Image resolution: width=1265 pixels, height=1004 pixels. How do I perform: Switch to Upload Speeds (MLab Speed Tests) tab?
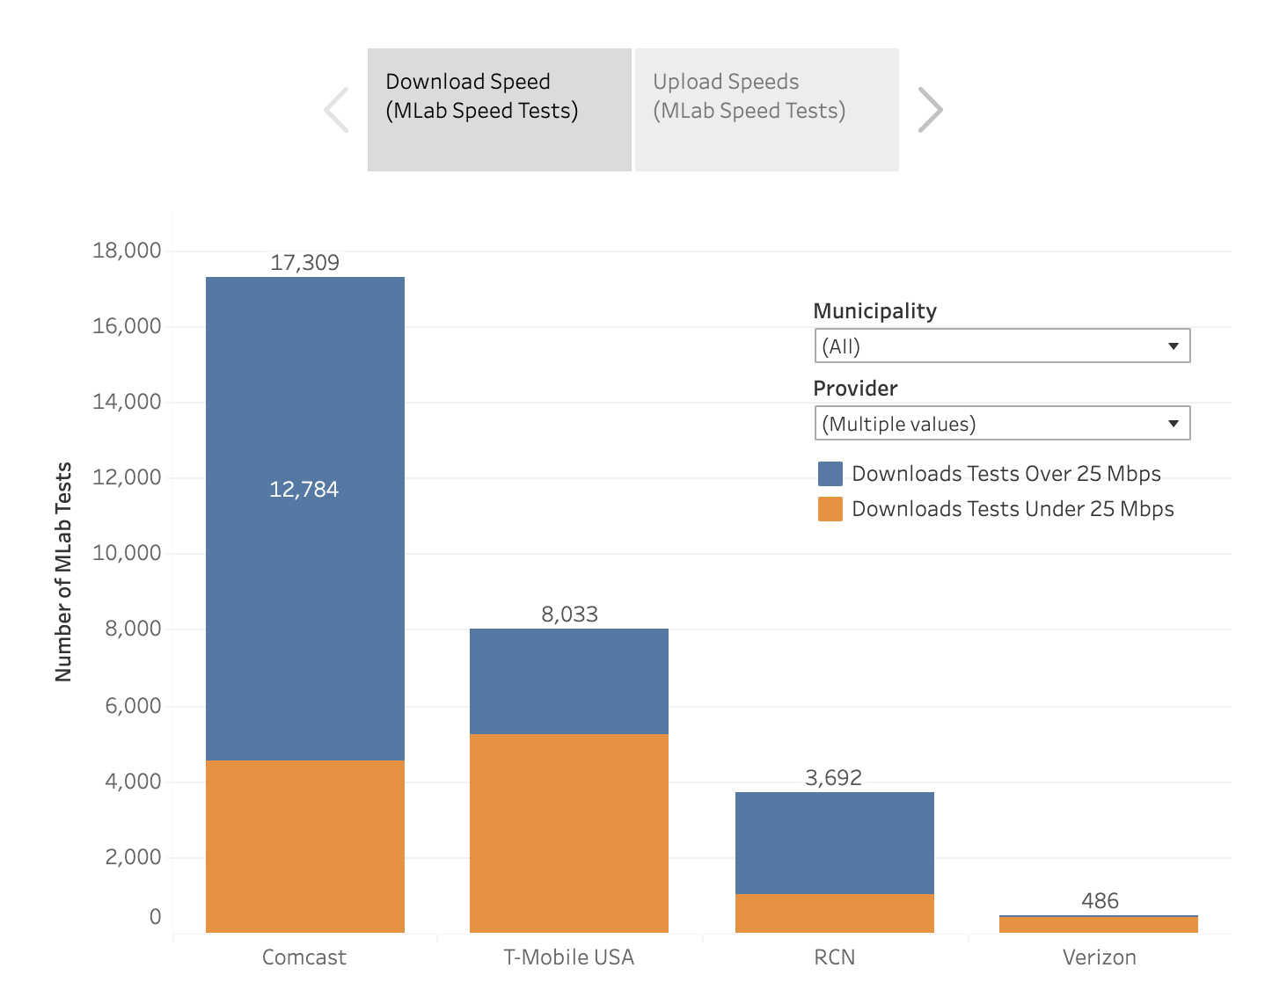(767, 110)
